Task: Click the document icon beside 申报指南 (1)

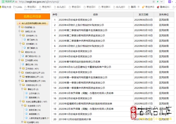Action: click(x=26, y=114)
